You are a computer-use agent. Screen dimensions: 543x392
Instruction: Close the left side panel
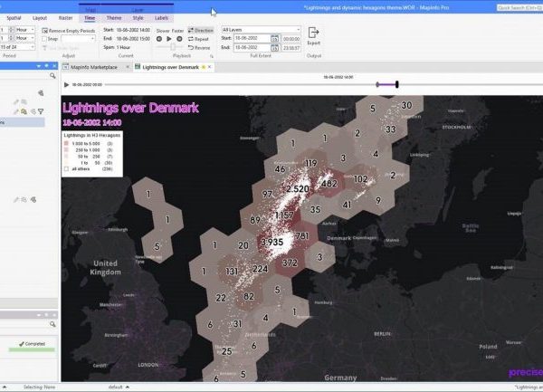pyautogui.click(x=54, y=66)
